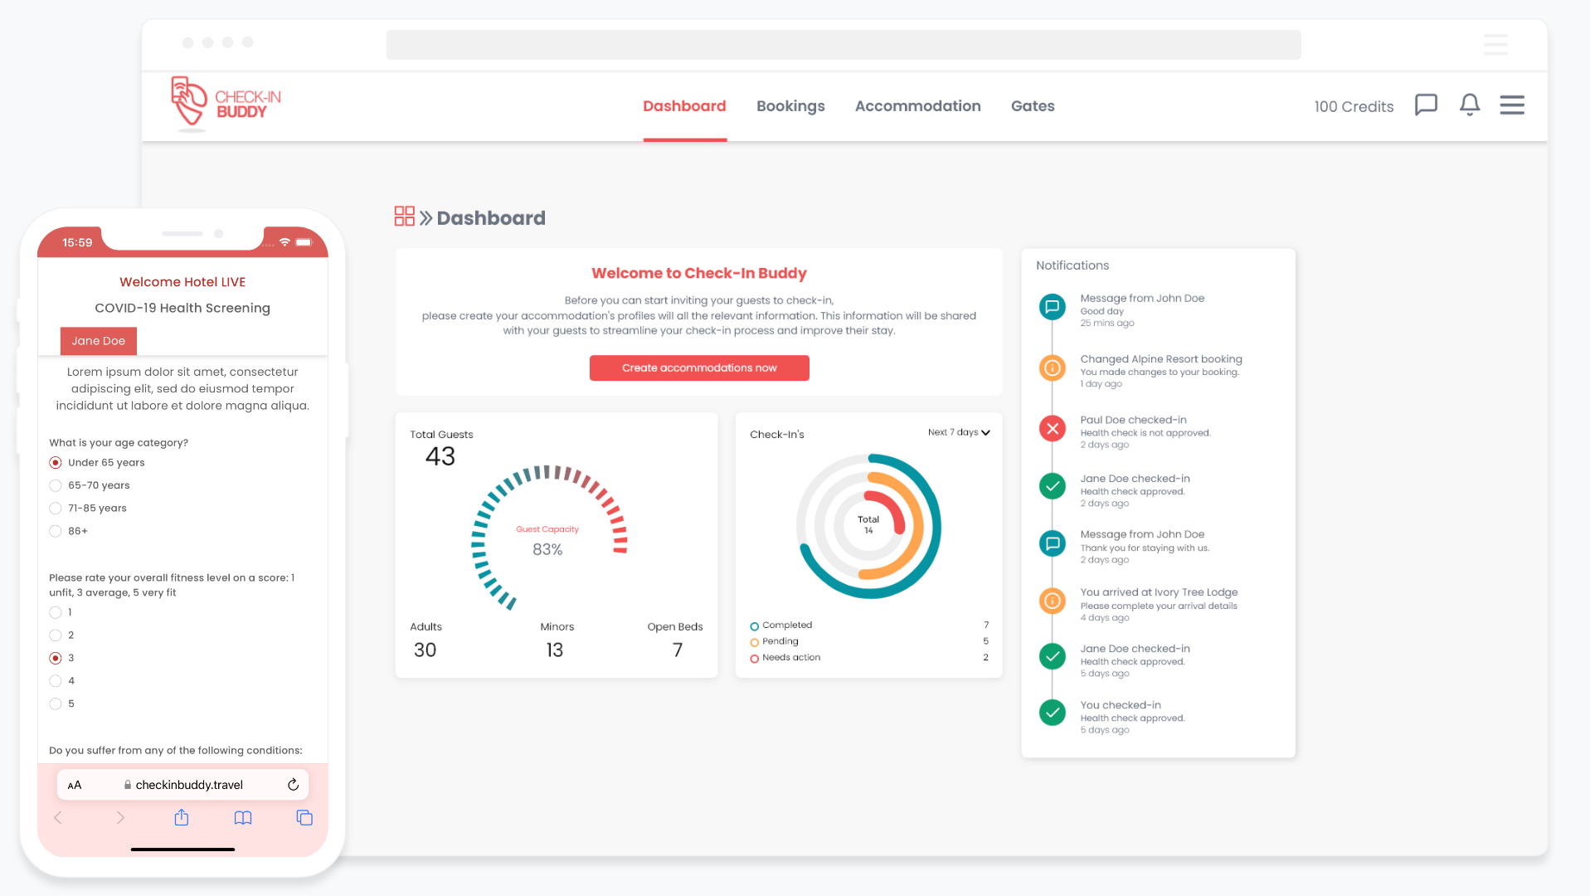The height and width of the screenshot is (896, 1590).
Task: Click the dashboard grid breadcrumb icon
Action: 404,217
